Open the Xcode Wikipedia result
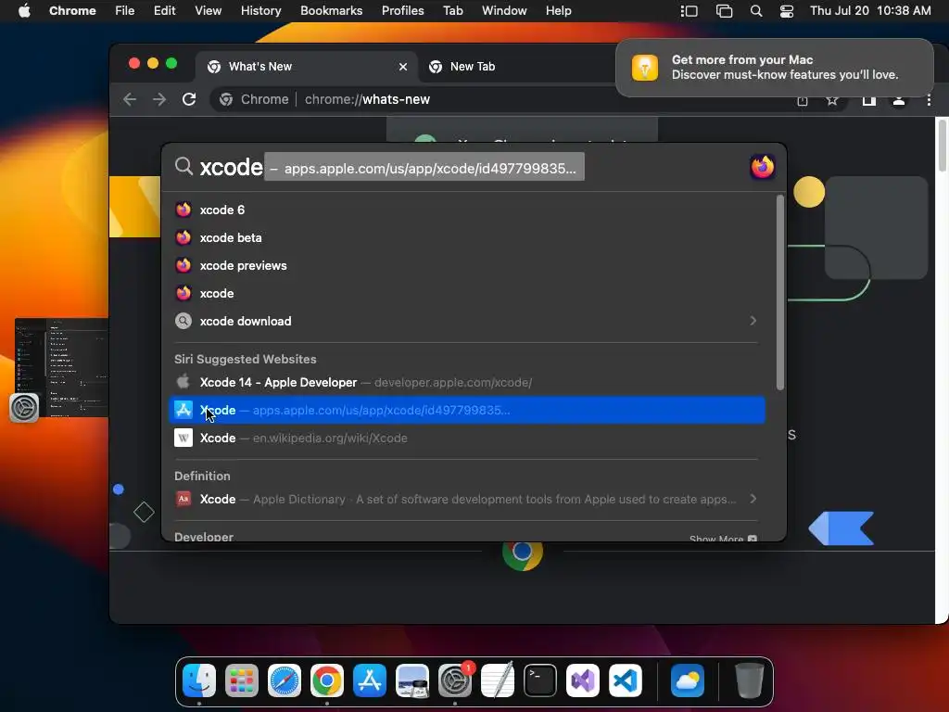Image resolution: width=949 pixels, height=712 pixels. (466, 438)
